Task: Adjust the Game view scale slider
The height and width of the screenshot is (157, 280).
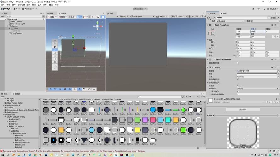Action: (162, 17)
